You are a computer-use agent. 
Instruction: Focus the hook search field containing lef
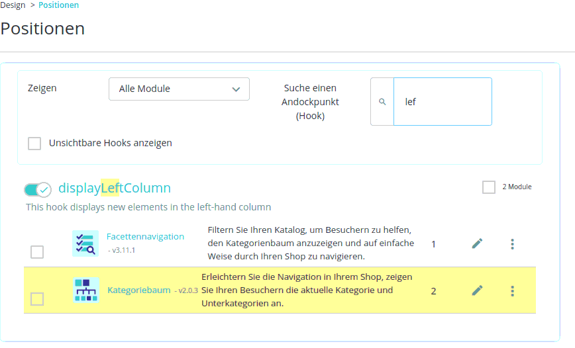click(443, 101)
